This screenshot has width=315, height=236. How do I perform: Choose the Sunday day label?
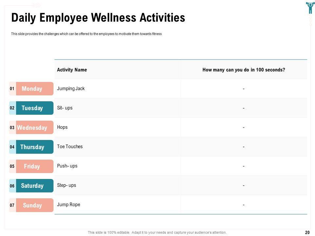pos(32,205)
